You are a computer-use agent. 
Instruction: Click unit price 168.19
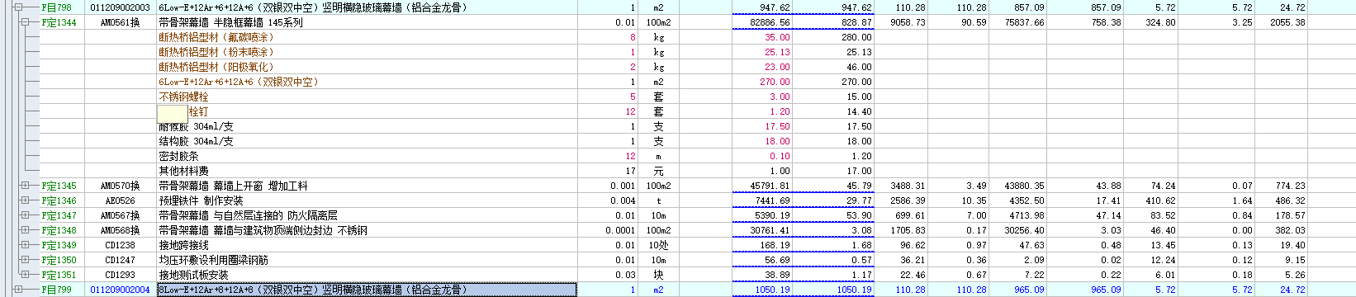[775, 245]
